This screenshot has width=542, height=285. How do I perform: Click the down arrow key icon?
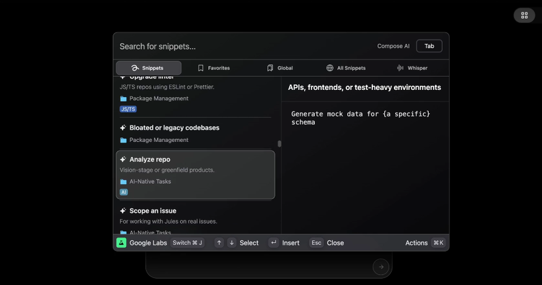pyautogui.click(x=232, y=243)
